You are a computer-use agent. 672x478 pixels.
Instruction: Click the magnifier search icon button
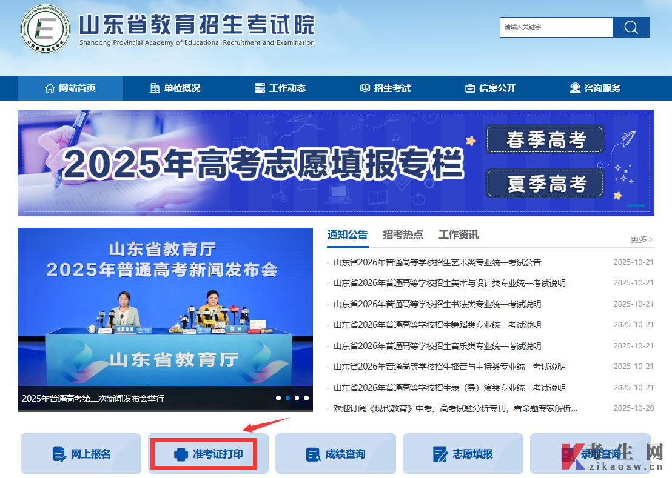point(631,27)
